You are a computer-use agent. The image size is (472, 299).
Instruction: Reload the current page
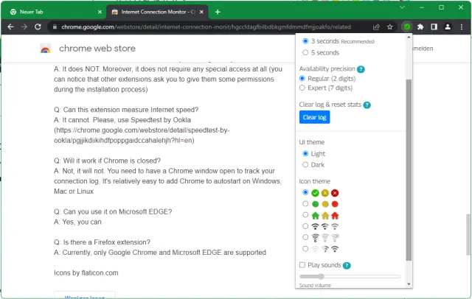(x=38, y=27)
